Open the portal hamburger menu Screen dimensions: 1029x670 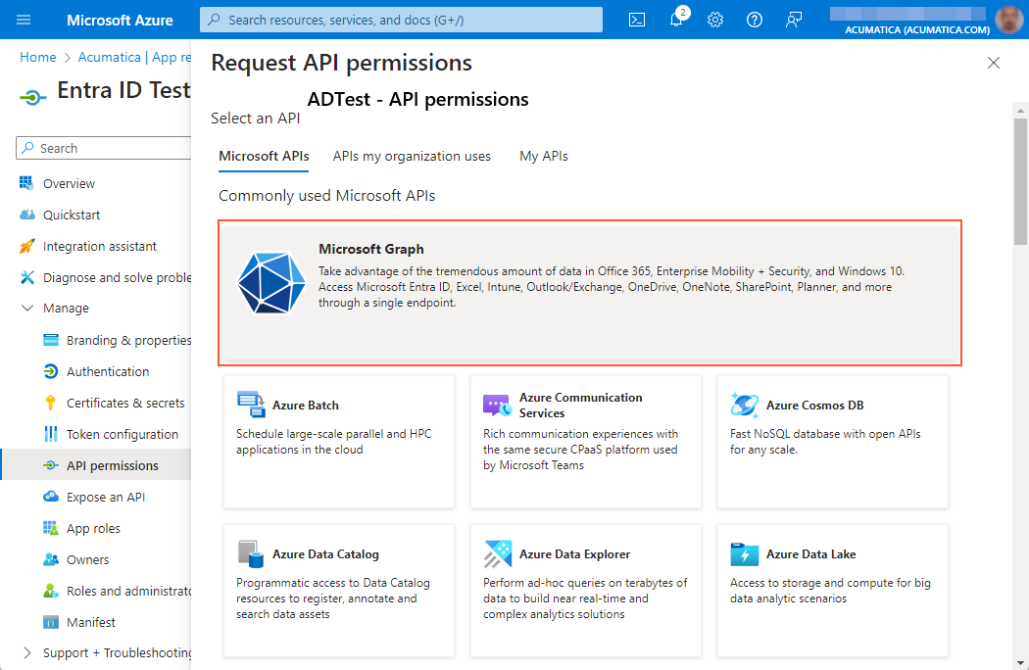[24, 19]
